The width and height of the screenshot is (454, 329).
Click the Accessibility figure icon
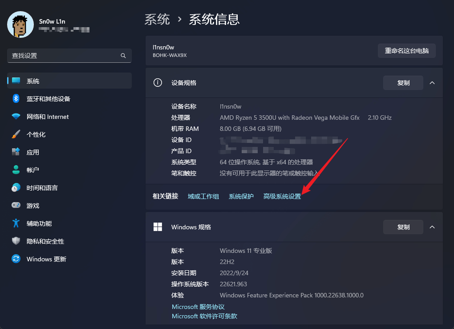tap(16, 223)
